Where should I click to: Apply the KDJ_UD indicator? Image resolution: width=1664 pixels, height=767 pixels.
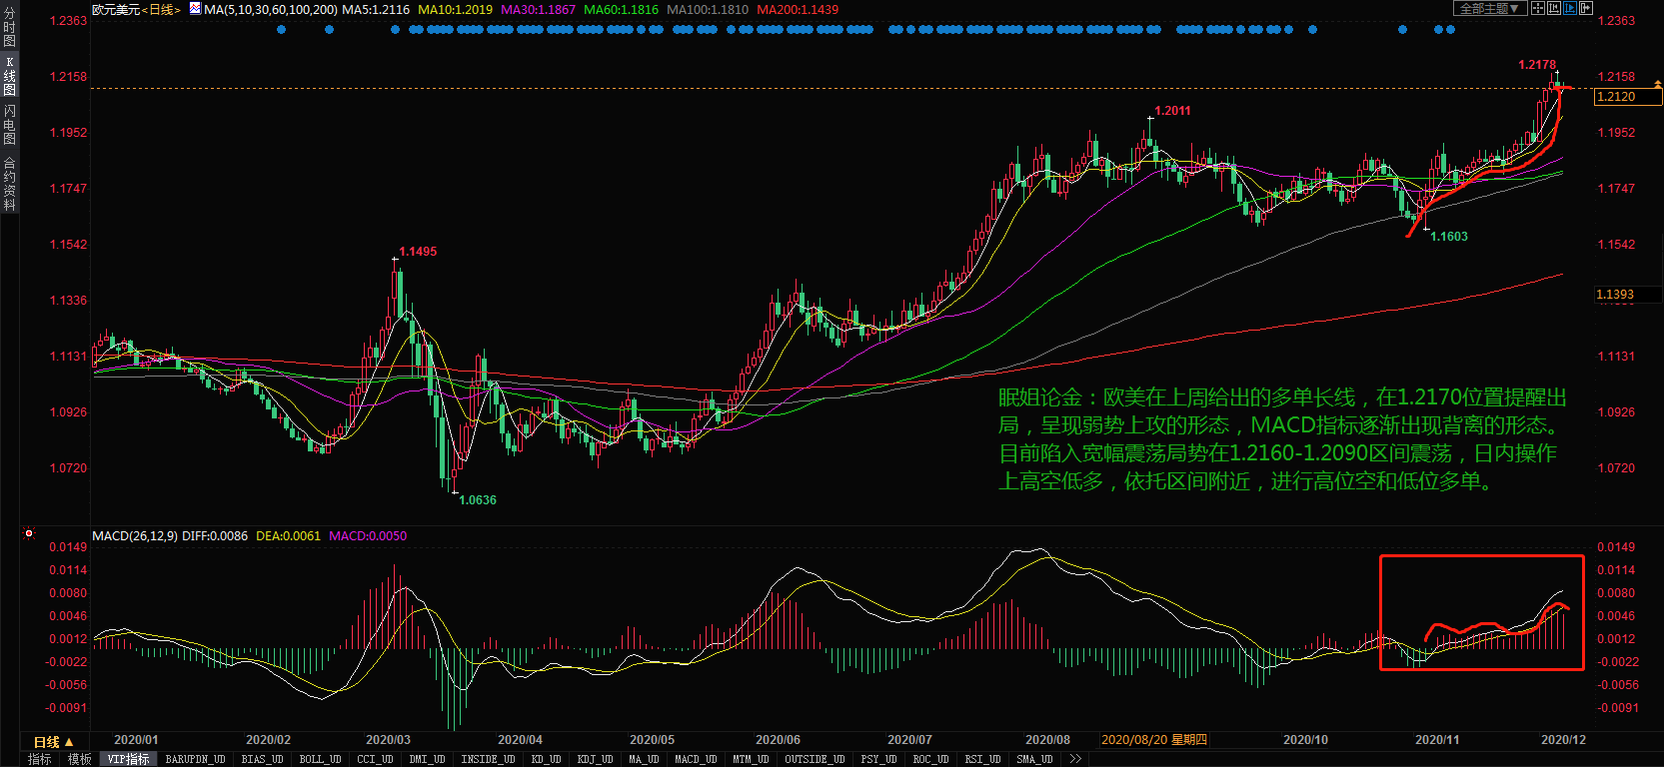[x=595, y=759]
